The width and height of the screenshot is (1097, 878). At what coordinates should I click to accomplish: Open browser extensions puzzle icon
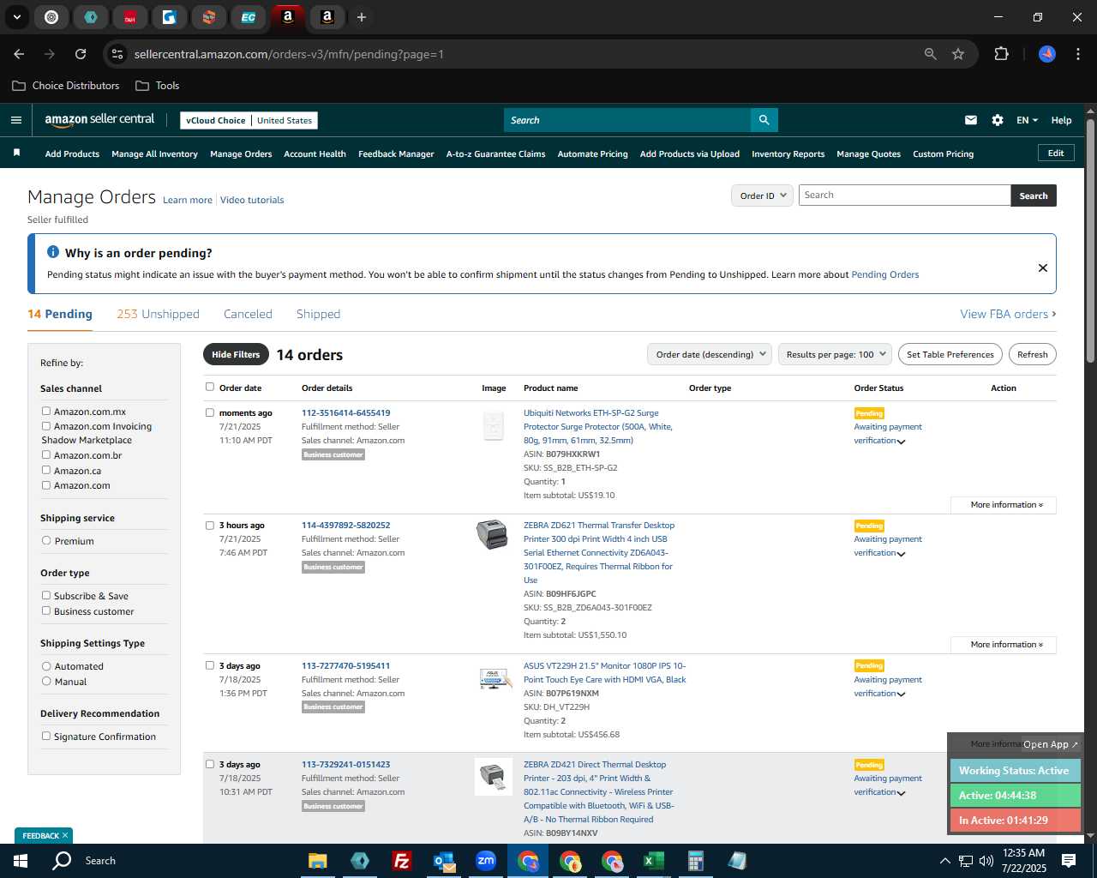[1001, 54]
